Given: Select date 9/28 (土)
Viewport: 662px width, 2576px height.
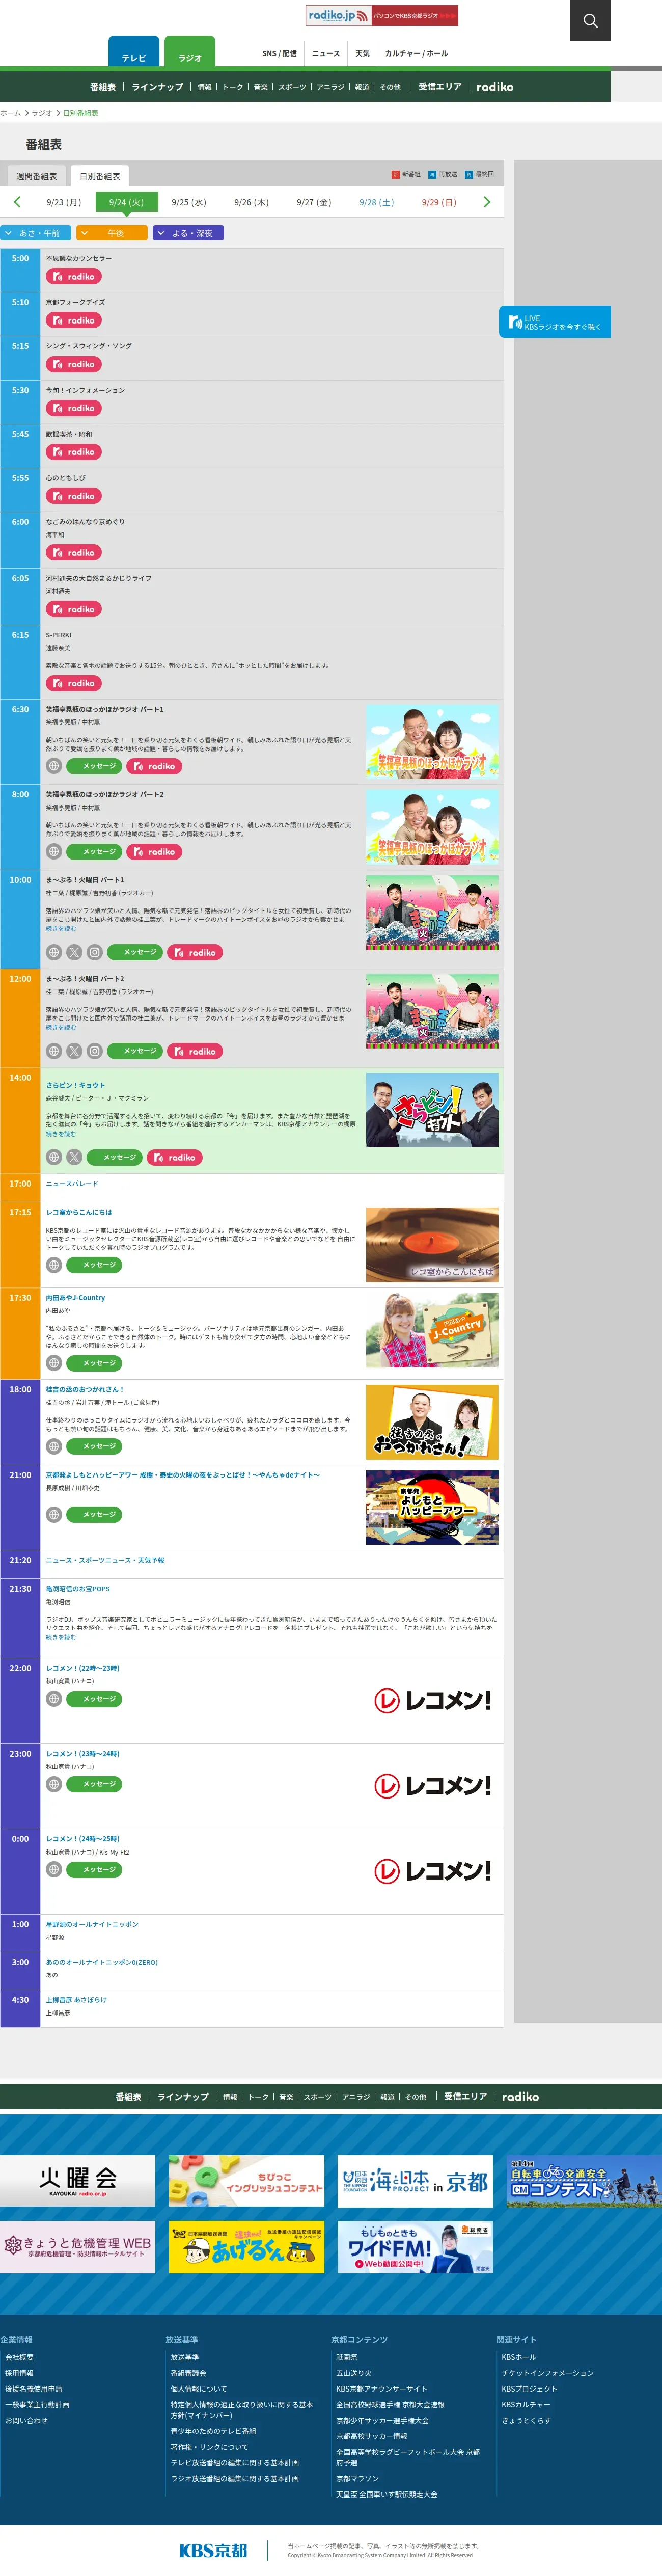Looking at the screenshot, I should [377, 202].
